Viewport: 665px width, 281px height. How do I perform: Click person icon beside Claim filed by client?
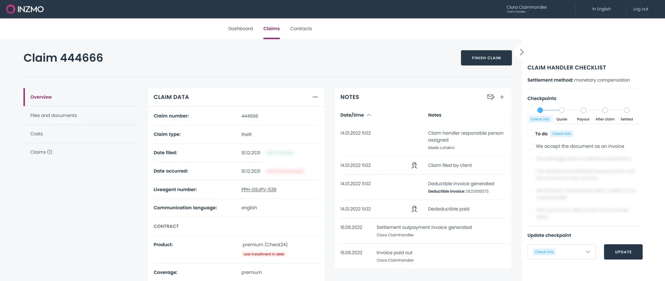[414, 165]
